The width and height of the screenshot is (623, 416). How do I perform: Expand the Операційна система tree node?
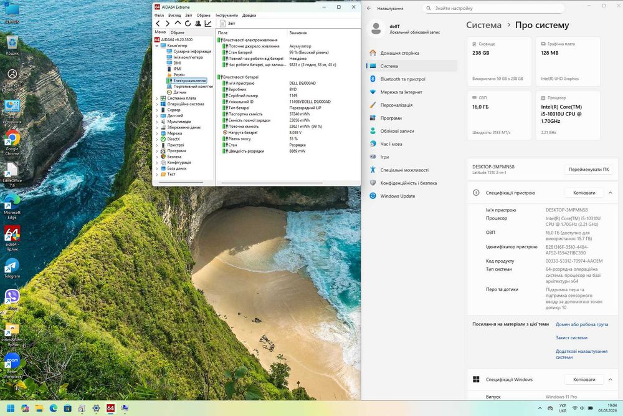coord(157,104)
